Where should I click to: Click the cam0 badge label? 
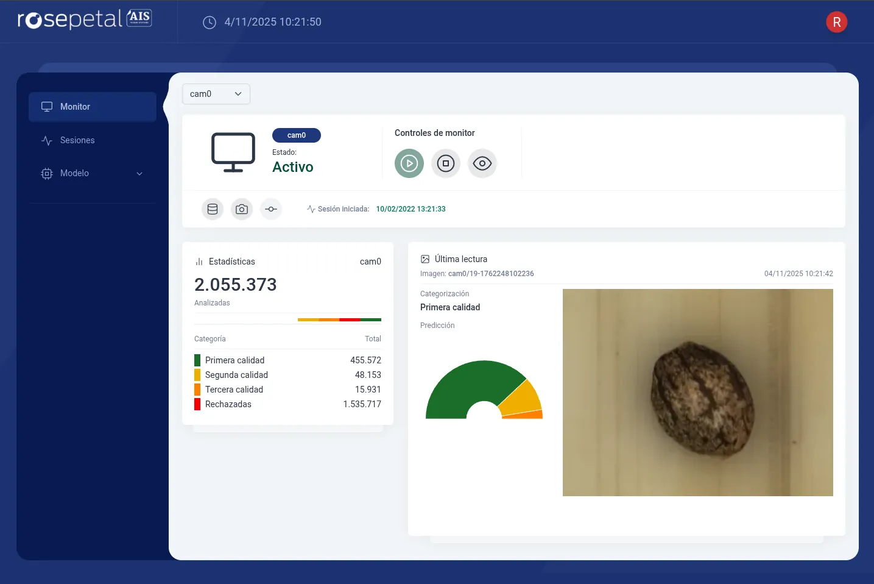297,135
